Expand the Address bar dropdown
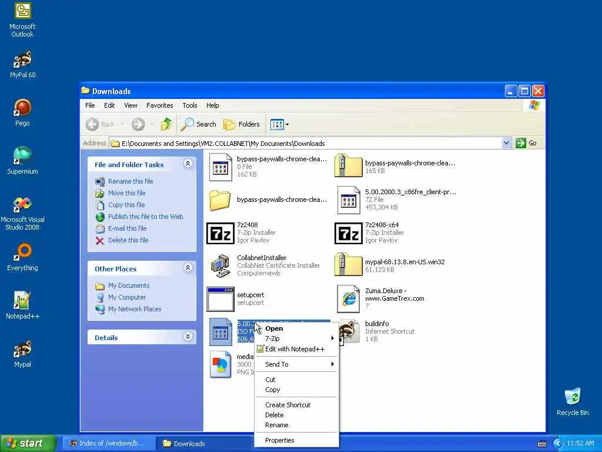Screen dimensions: 602x452 point(506,144)
